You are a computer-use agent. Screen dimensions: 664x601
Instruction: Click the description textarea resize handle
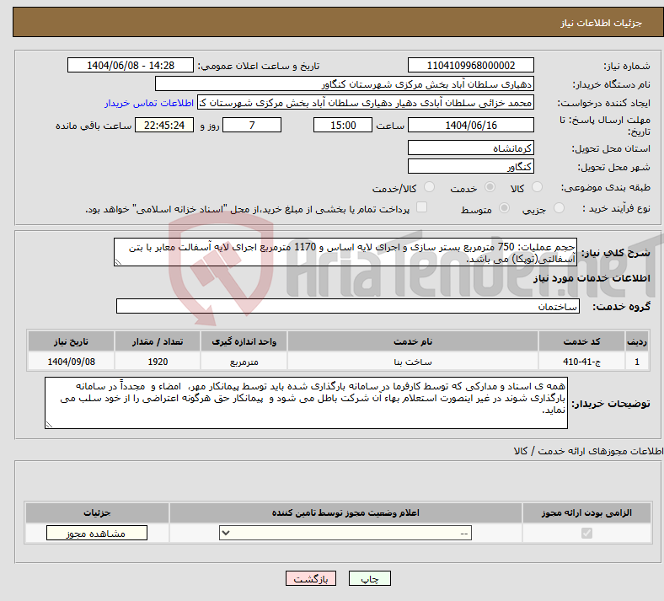tap(118, 262)
